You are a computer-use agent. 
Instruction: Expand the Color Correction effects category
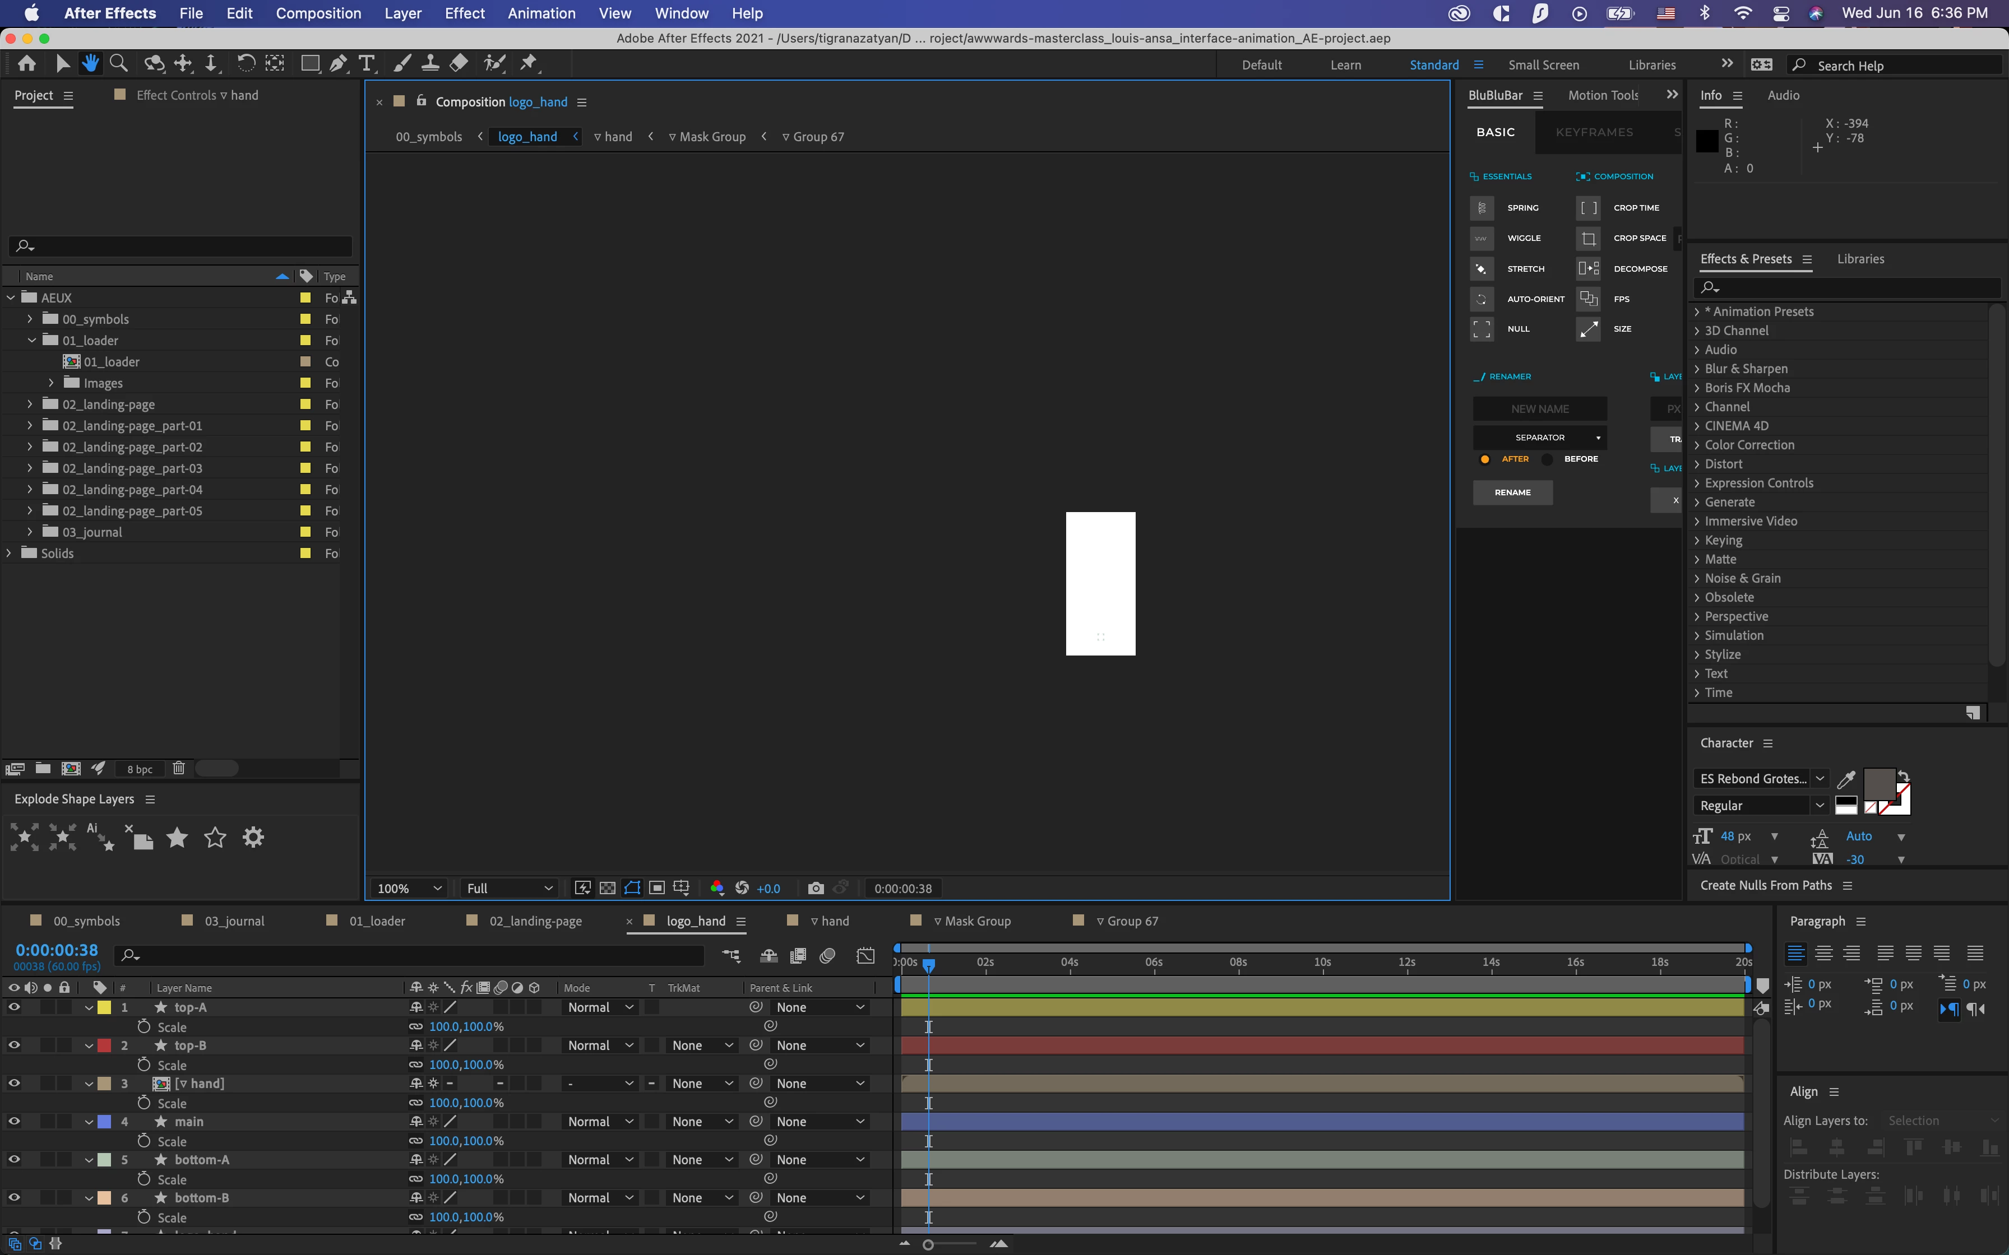1697,445
